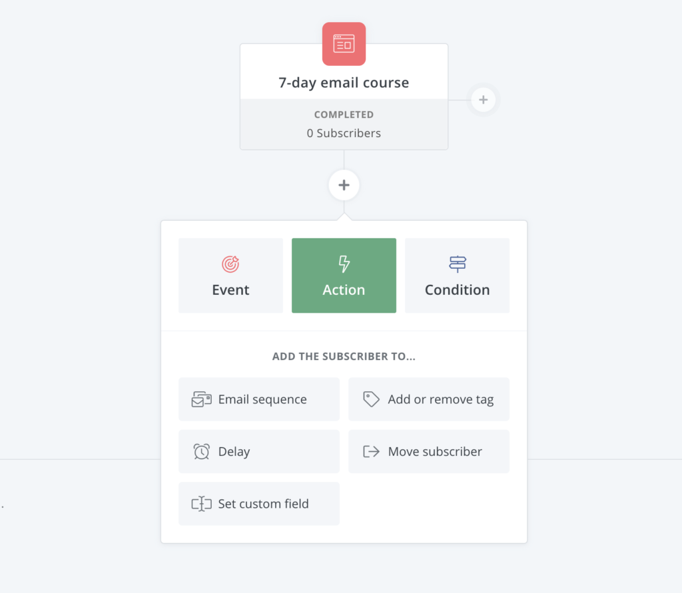The image size is (682, 593).
Task: Click the lightning bolt icon in the Action tab
Action: click(344, 264)
